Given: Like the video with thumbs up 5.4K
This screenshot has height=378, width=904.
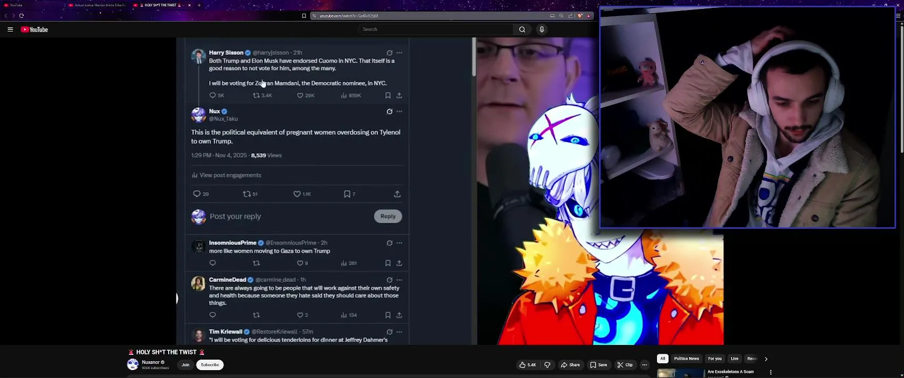Looking at the screenshot, I should tap(528, 365).
